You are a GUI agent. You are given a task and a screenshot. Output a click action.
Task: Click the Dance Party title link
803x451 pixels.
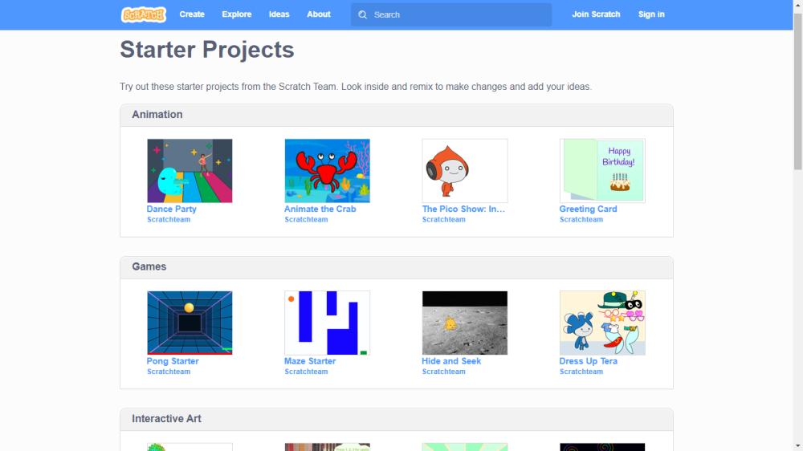(172, 209)
